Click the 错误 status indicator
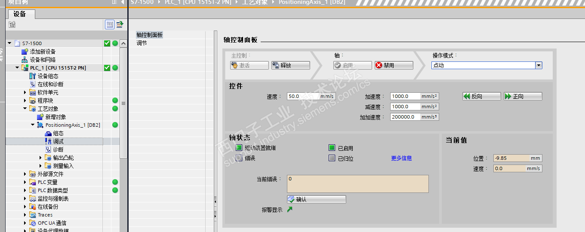 (x=239, y=158)
